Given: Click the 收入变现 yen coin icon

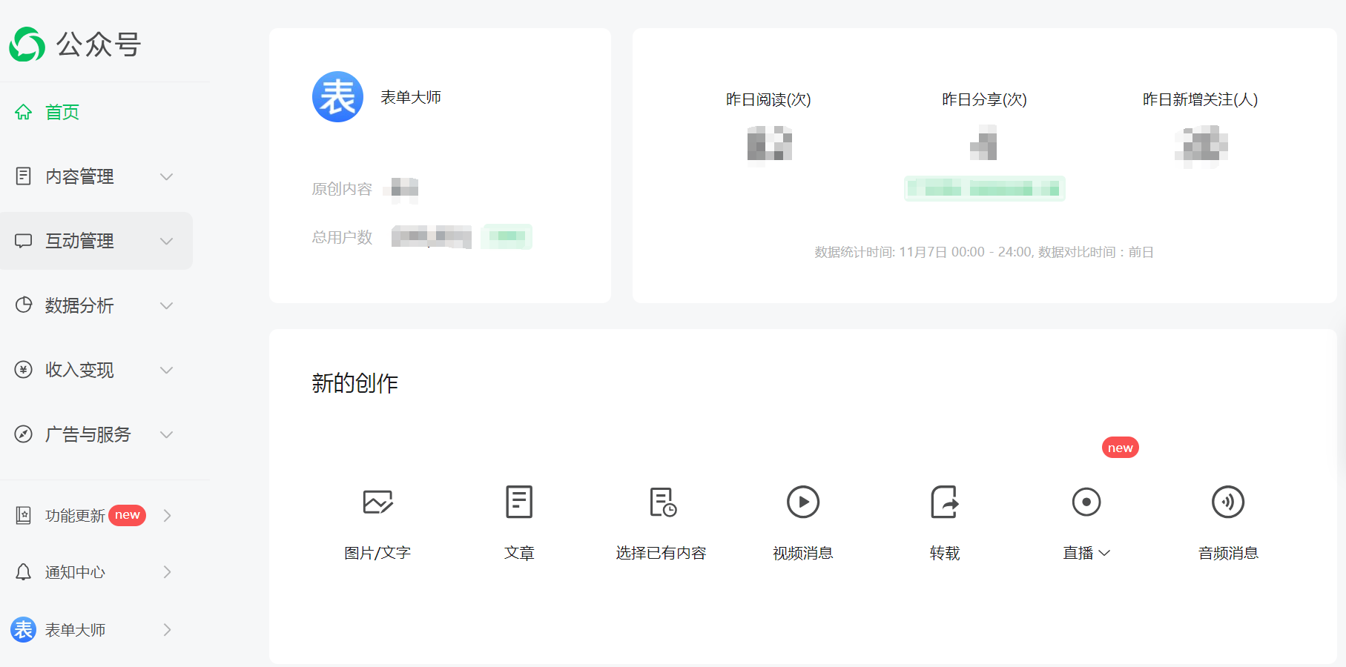Looking at the screenshot, I should [x=24, y=370].
